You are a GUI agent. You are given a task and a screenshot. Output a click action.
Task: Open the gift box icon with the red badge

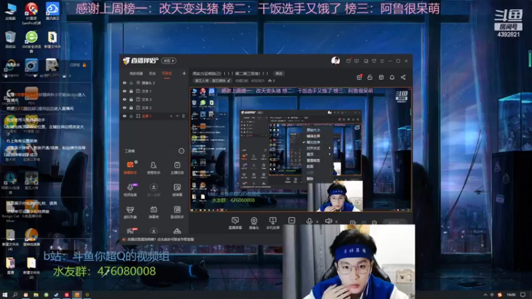359,77
